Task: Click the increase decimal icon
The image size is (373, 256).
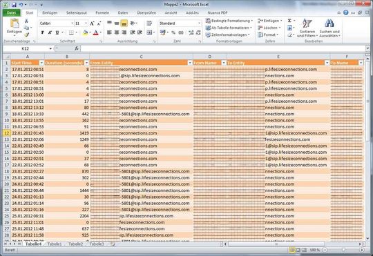Action: point(191,32)
